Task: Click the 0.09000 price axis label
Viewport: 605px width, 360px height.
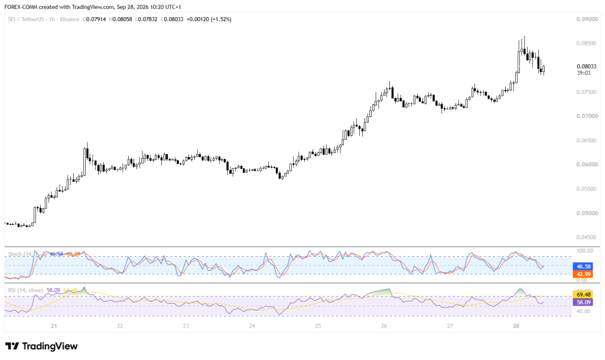Action: (x=587, y=19)
